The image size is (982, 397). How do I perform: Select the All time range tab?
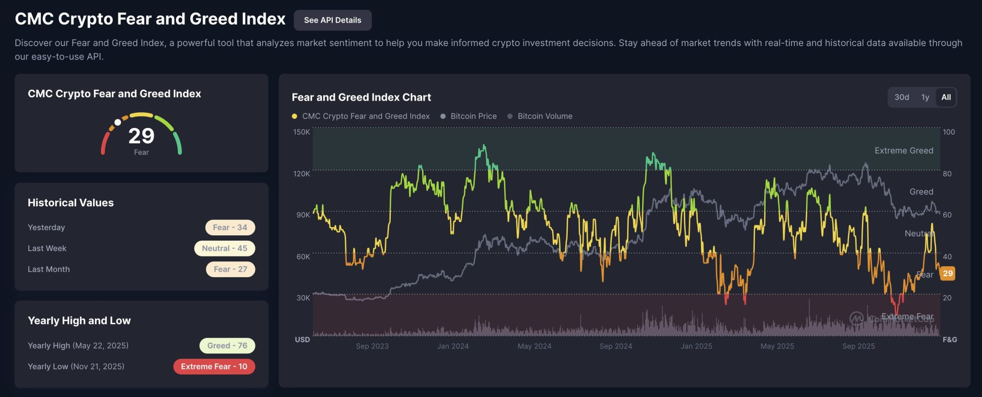(946, 97)
